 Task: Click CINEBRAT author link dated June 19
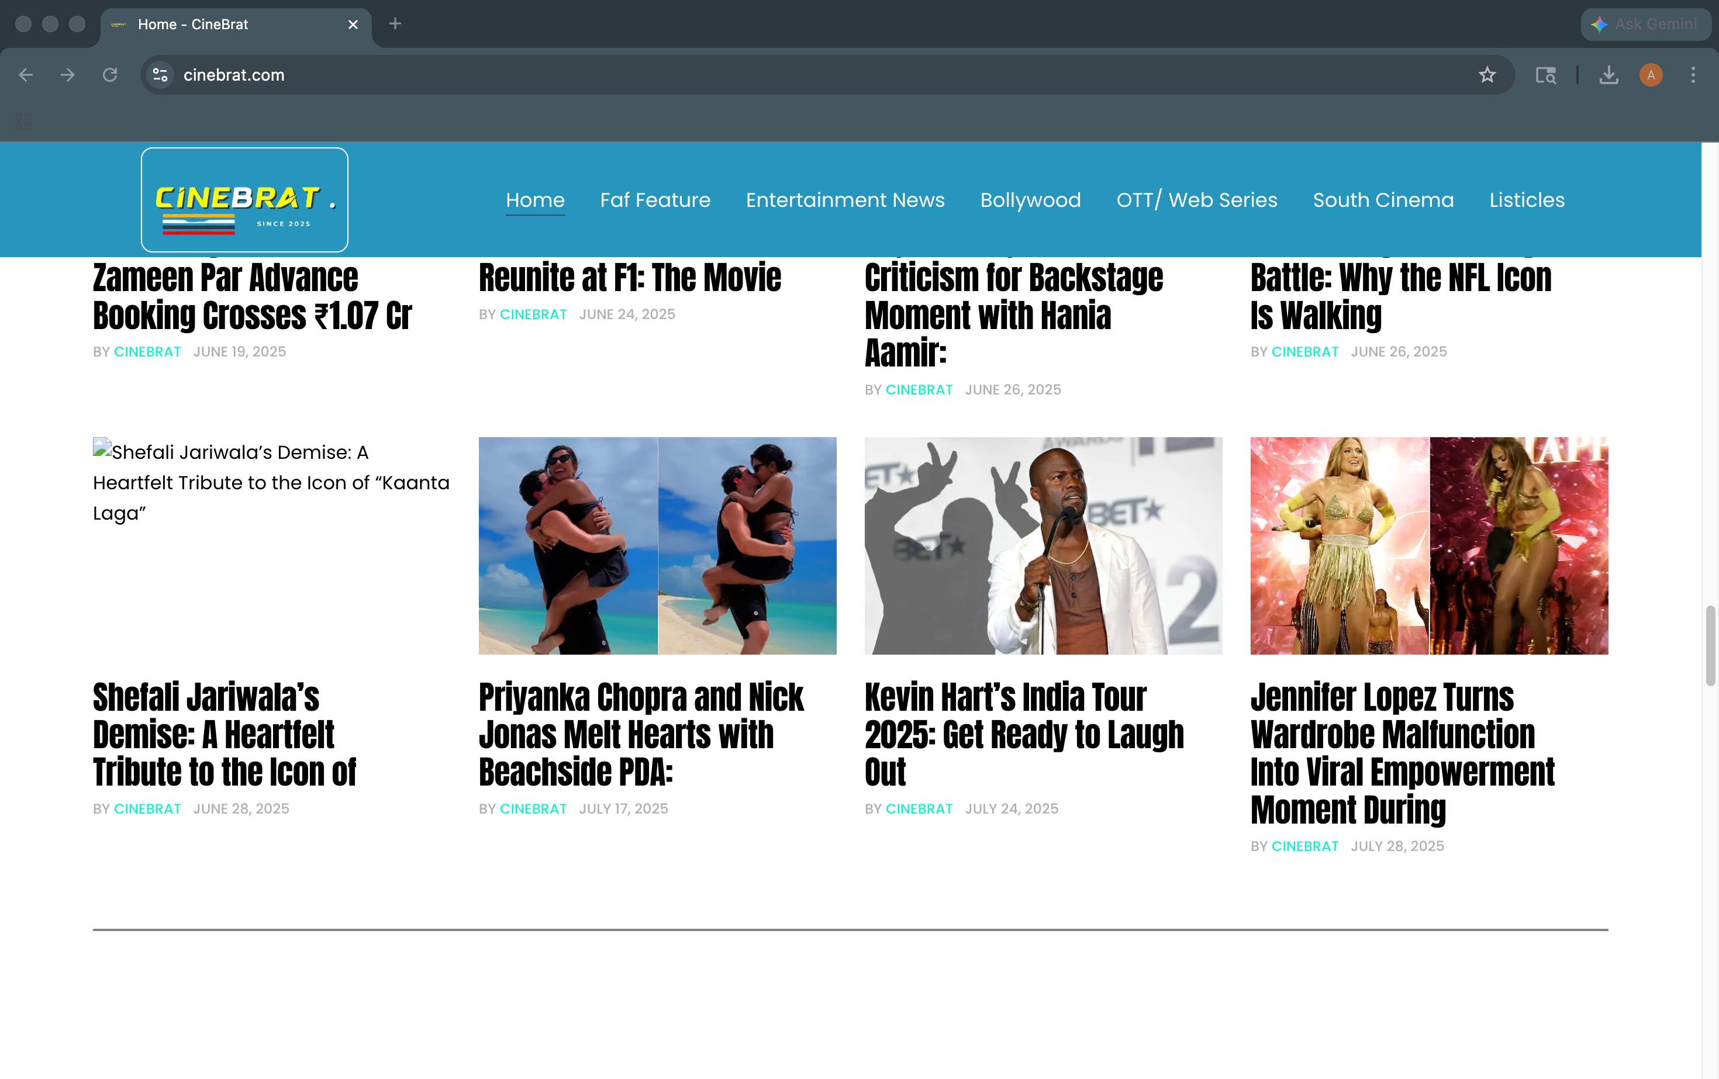pos(147,352)
